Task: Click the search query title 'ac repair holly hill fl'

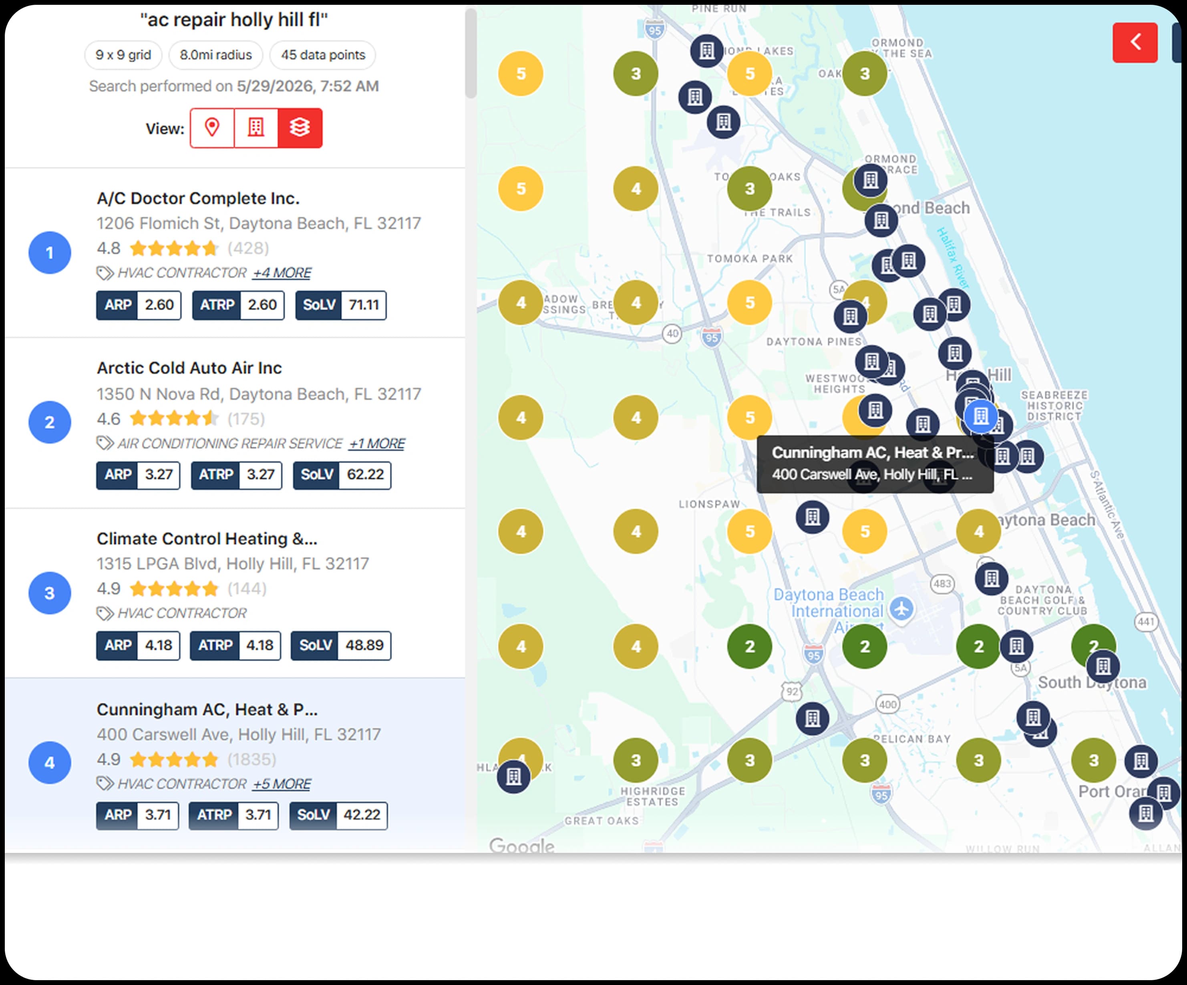Action: [234, 20]
